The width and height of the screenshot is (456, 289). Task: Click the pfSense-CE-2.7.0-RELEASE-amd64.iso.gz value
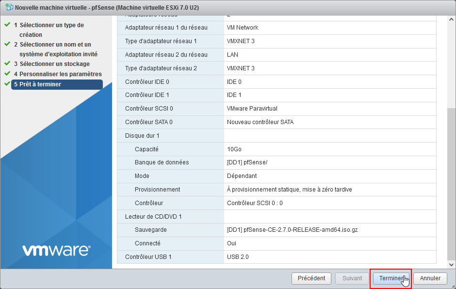pyautogui.click(x=292, y=230)
